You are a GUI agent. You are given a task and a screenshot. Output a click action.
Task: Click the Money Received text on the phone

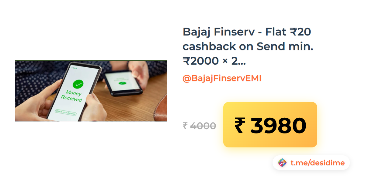pyautogui.click(x=72, y=96)
